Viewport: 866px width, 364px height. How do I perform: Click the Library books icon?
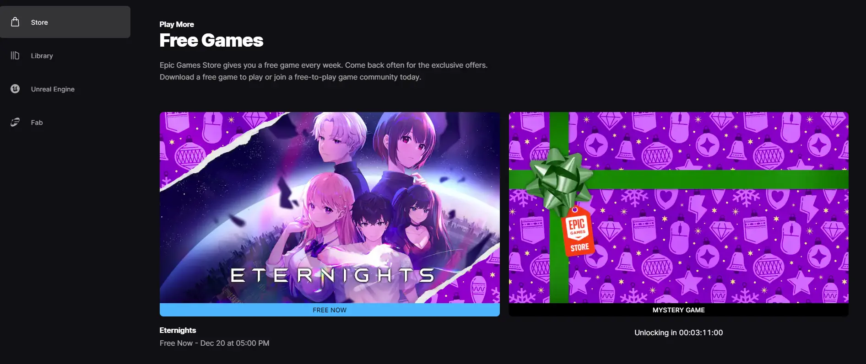pos(15,55)
